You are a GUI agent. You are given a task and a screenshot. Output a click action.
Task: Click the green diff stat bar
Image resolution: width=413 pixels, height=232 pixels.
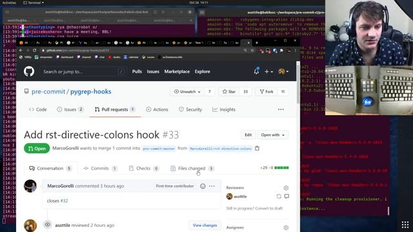click(x=281, y=168)
